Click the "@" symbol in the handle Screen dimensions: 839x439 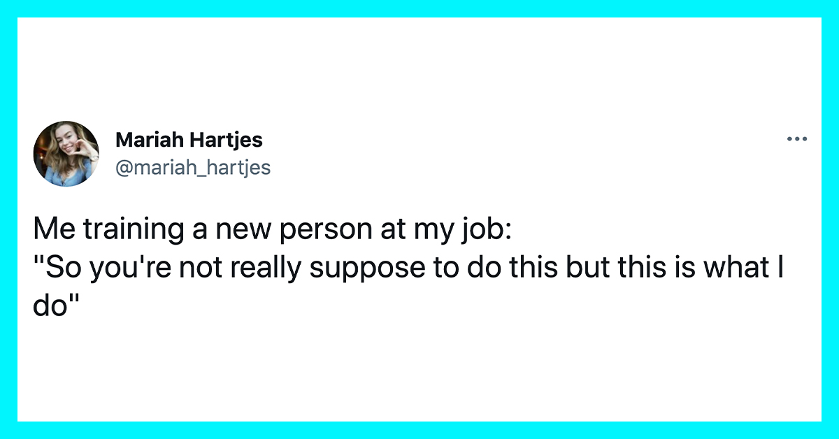[x=123, y=168]
